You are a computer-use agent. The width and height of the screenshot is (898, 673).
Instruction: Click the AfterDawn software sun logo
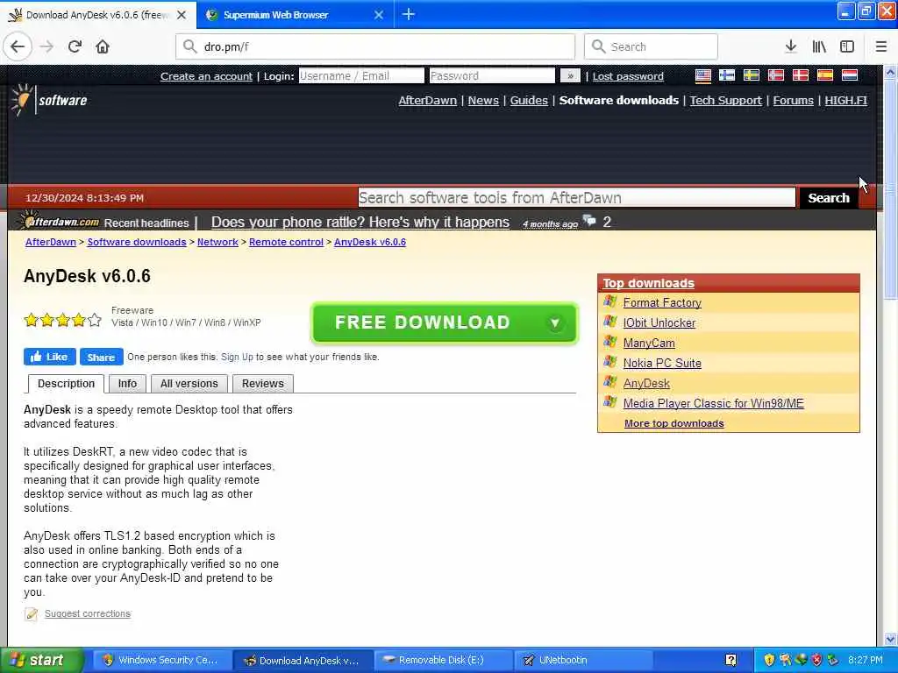click(x=49, y=100)
